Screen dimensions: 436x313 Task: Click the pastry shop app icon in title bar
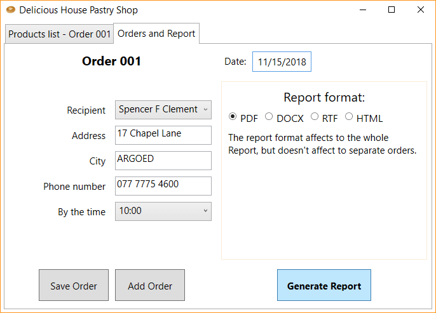pyautogui.click(x=10, y=10)
